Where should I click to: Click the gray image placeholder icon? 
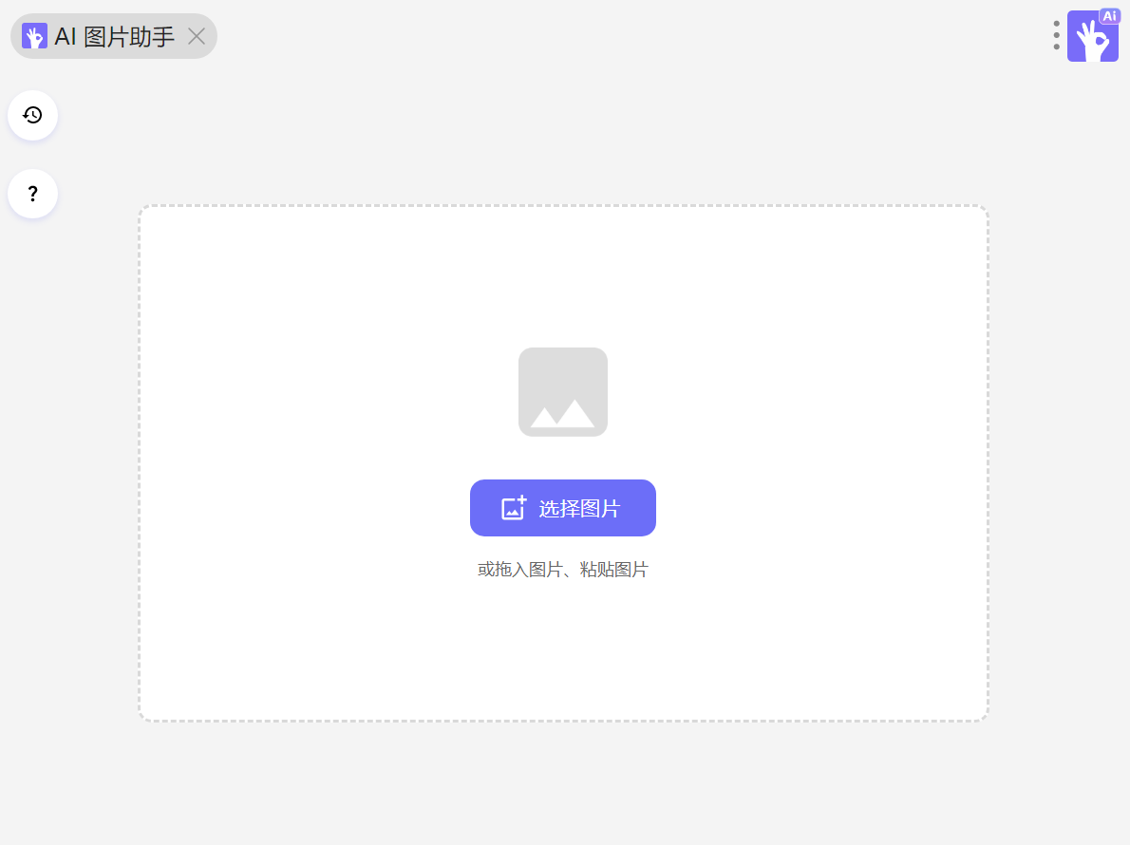click(563, 392)
